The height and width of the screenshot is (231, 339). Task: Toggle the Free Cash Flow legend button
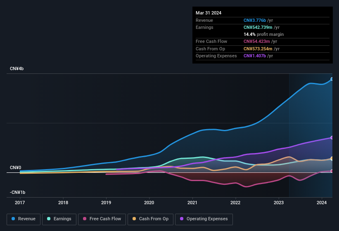pyautogui.click(x=102, y=219)
